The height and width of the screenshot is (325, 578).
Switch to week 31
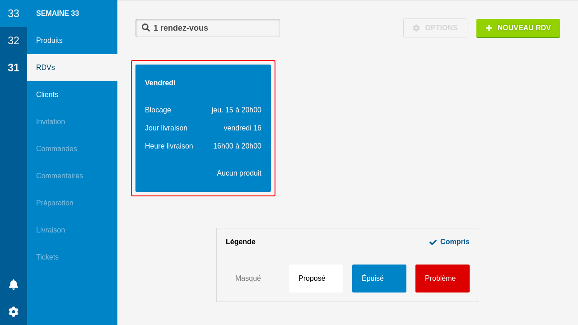[14, 68]
